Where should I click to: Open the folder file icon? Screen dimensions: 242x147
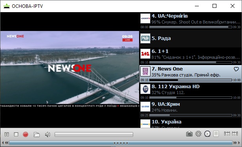37,134
